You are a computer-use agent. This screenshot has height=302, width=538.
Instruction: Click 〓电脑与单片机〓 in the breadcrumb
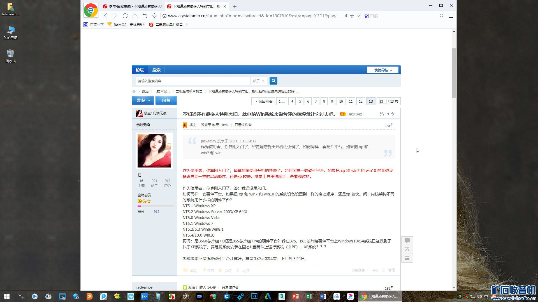point(189,91)
